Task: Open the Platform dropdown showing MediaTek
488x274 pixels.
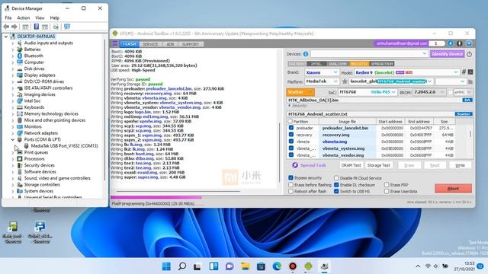Action: (x=322, y=81)
